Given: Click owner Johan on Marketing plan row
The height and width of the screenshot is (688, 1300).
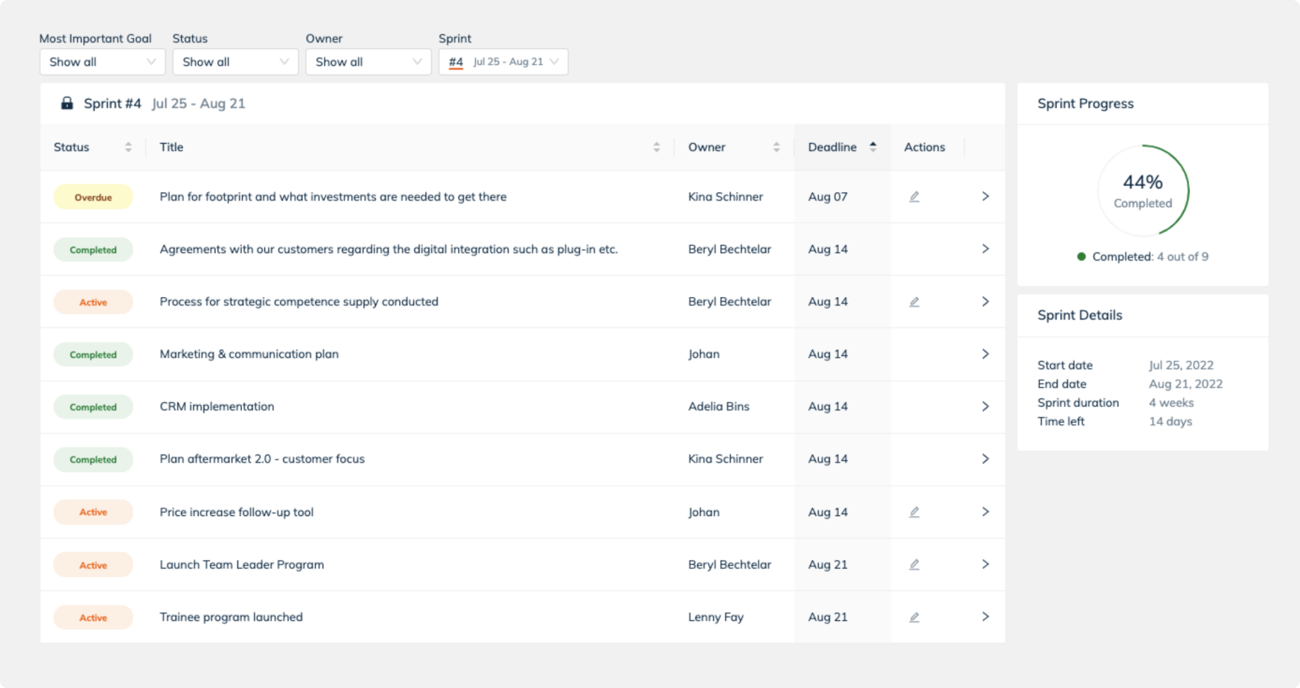Looking at the screenshot, I should pyautogui.click(x=704, y=354).
